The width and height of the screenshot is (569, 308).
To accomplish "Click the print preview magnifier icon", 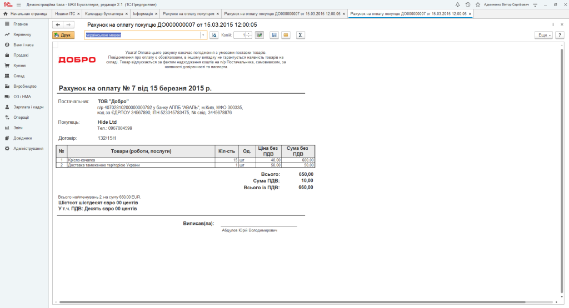I will pos(214,35).
